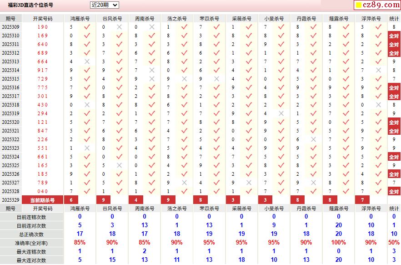Click the gray X for 周南杀号 in row 2025314
Screen dimensions: 401x265
(x=152, y=70)
